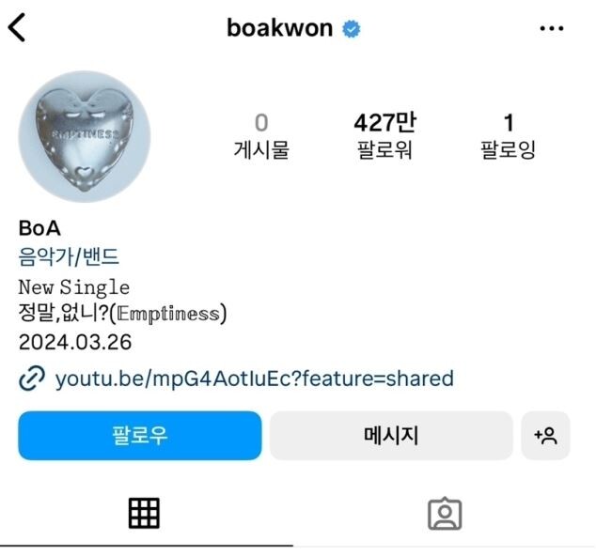This screenshot has height=556, width=596.
Task: Open the youtu.be shared video link
Action: (255, 378)
